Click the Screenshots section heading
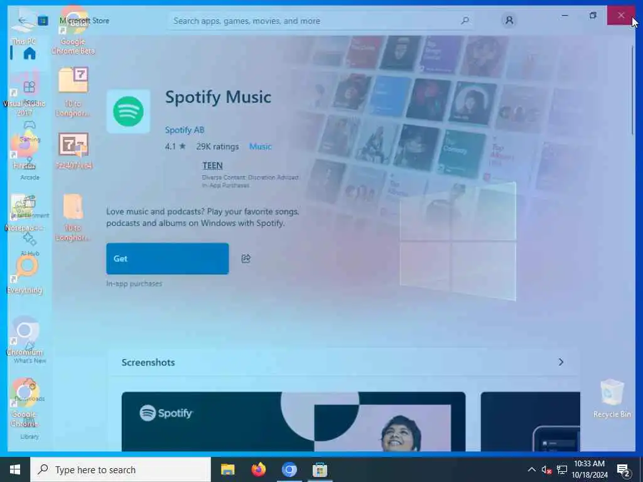This screenshot has height=482, width=643. pyautogui.click(x=148, y=362)
